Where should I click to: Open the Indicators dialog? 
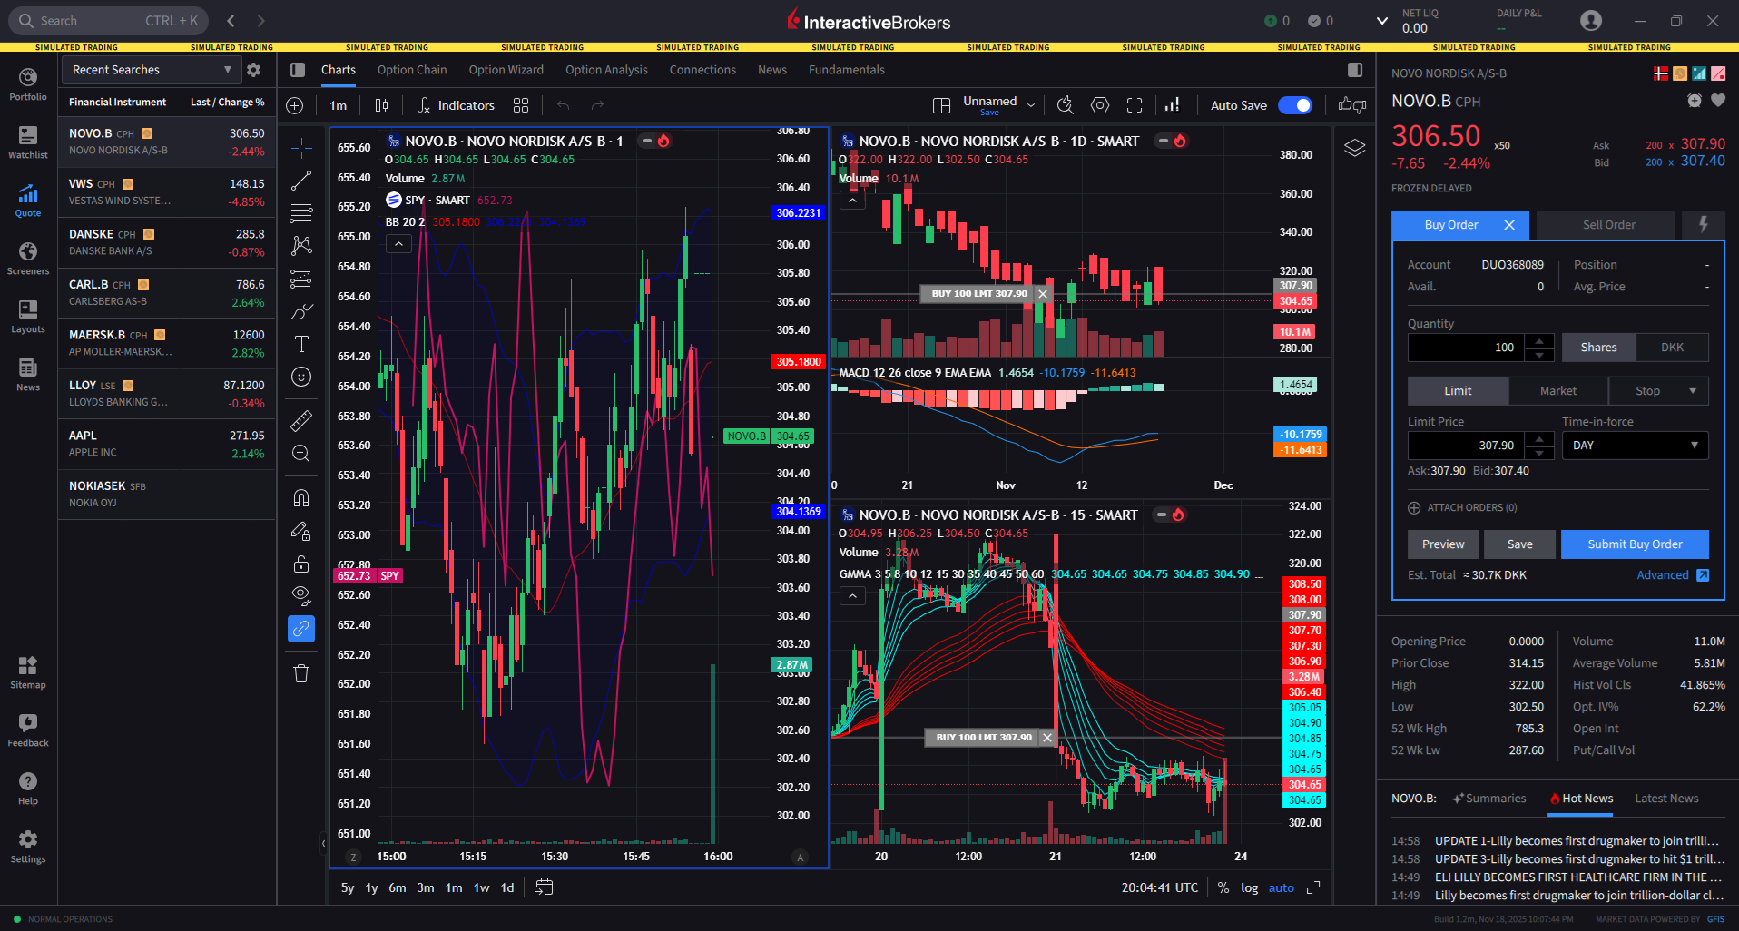456,104
